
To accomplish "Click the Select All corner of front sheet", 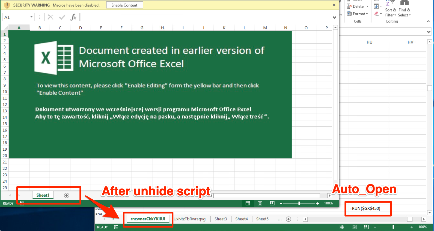I will coord(5,28).
